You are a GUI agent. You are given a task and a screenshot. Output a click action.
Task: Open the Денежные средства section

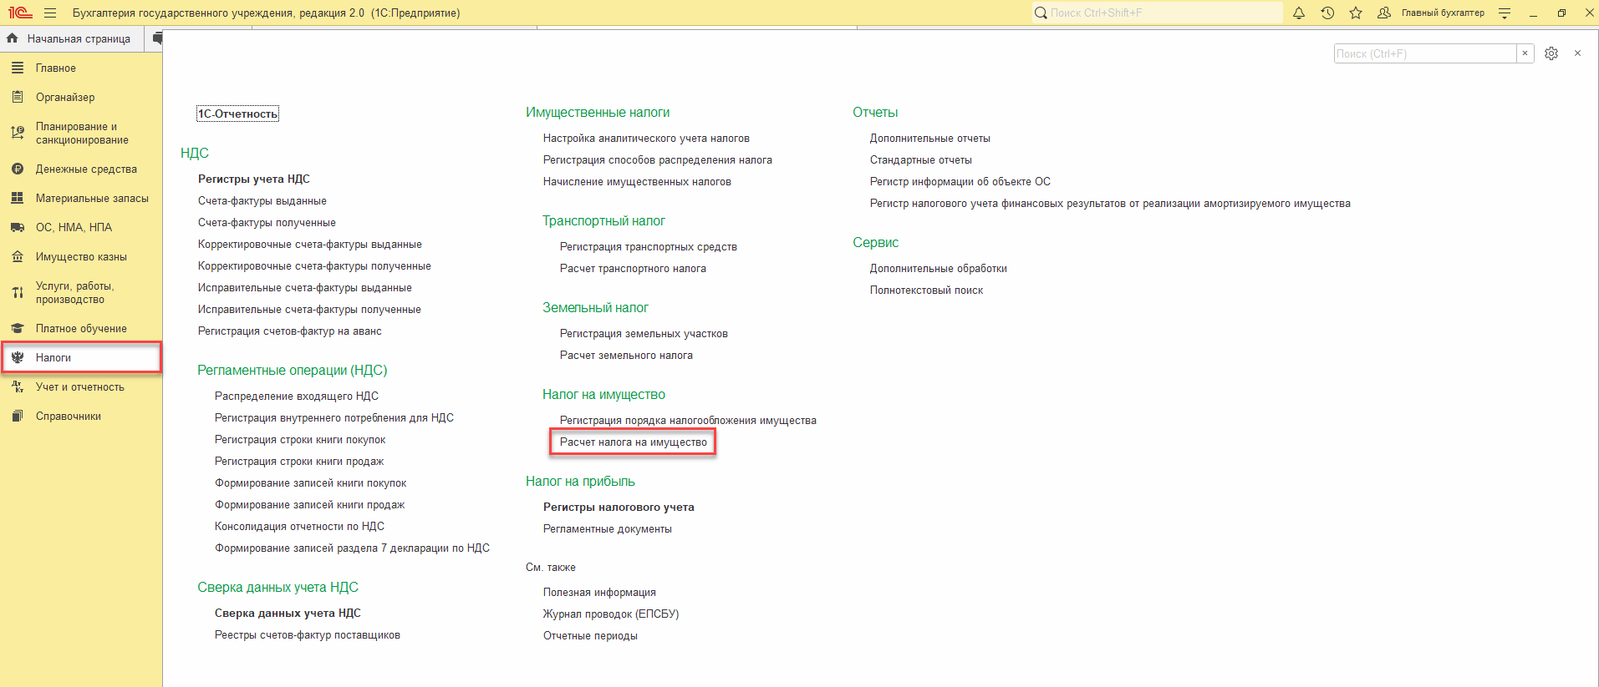click(86, 169)
